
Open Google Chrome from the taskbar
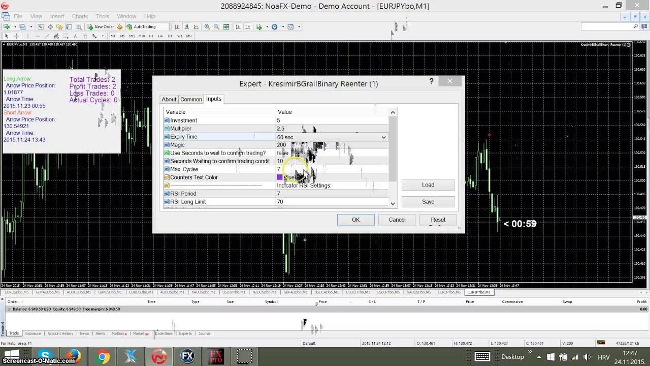coord(102,356)
